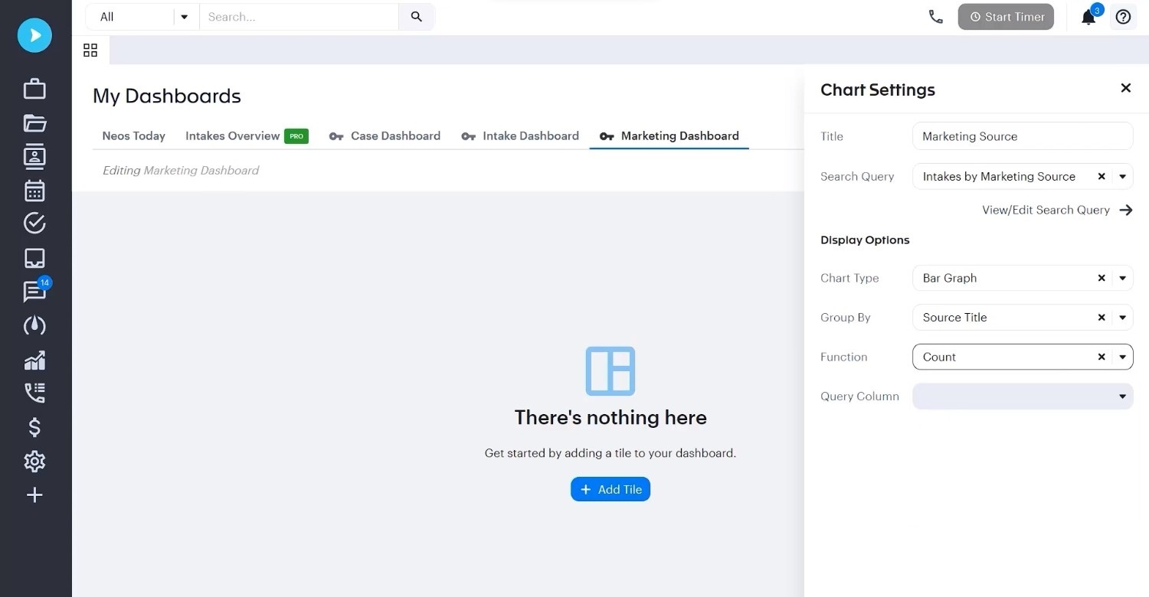Open the Contacts icon in the sidebar
Screen dimensions: 1149x597
34,156
